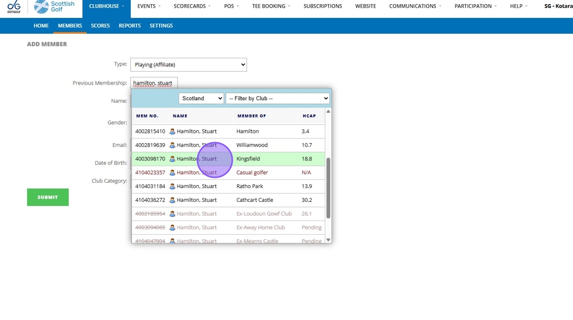573x320 pixels.
Task: Click person icon in Casual golfer row
Action: point(172,173)
